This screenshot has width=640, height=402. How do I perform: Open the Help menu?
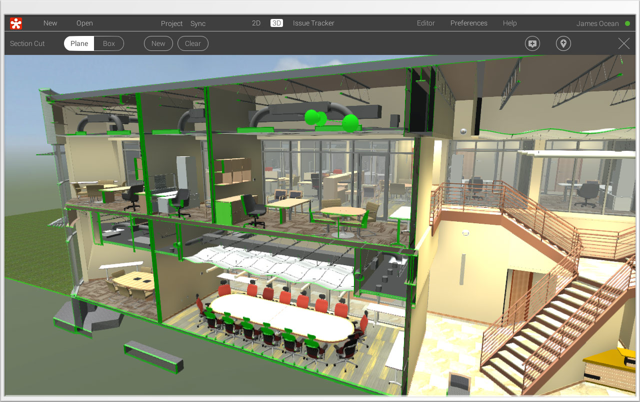tap(509, 23)
